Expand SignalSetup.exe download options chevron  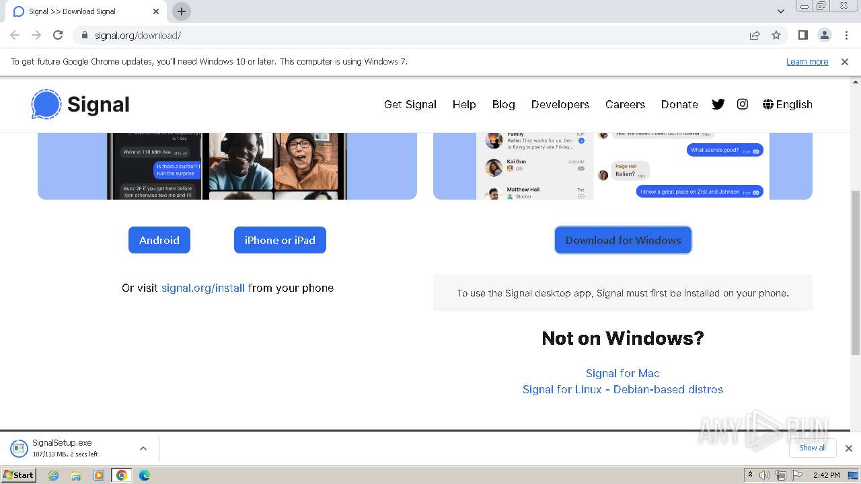pos(143,448)
